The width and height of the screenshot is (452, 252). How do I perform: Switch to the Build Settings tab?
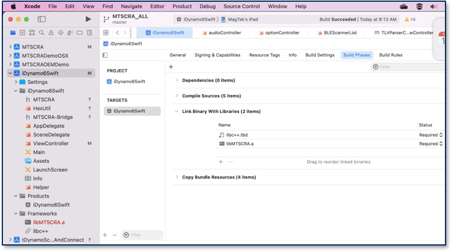click(x=320, y=55)
